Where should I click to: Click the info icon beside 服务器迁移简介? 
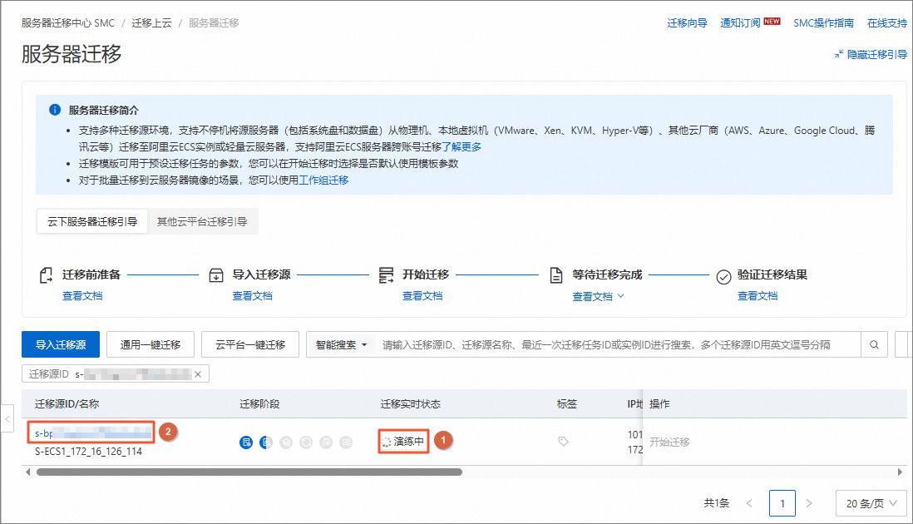point(55,110)
